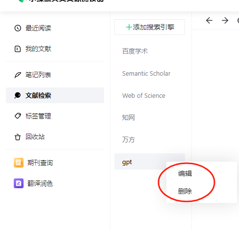
Task: Click the green plus icon for adding engine
Action: pos(129,27)
